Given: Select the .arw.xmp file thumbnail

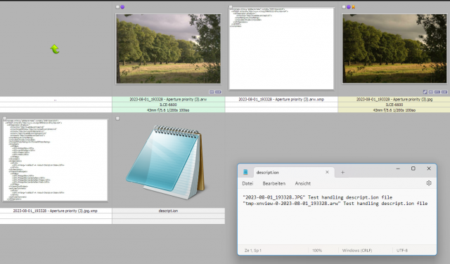Looking at the screenshot, I should coord(281,48).
